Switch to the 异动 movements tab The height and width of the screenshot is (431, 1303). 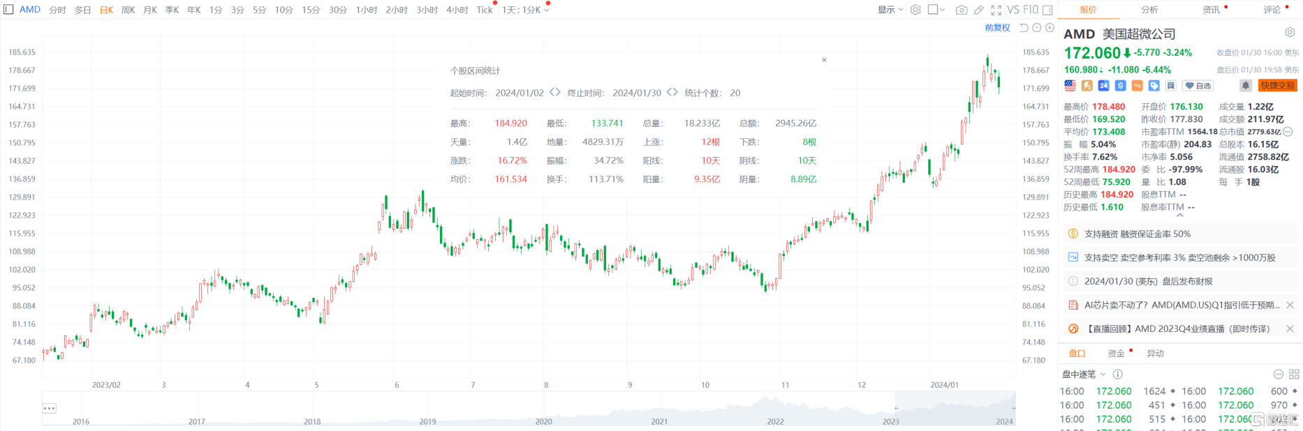pyautogui.click(x=1156, y=354)
